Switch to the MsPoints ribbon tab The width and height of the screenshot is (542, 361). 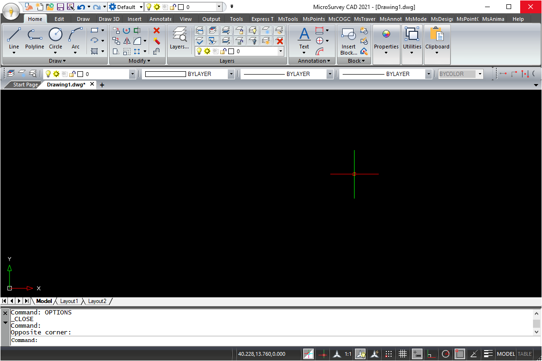click(314, 19)
